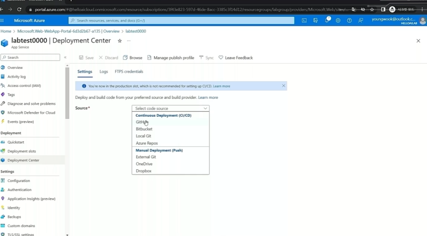Open Application Insights (preview)
The image size is (427, 236).
pyautogui.click(x=32, y=199)
